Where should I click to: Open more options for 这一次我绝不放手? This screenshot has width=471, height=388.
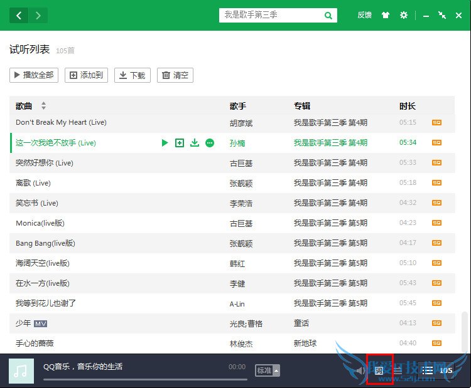coord(210,143)
